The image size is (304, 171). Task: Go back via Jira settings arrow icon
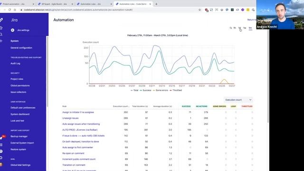13,30
